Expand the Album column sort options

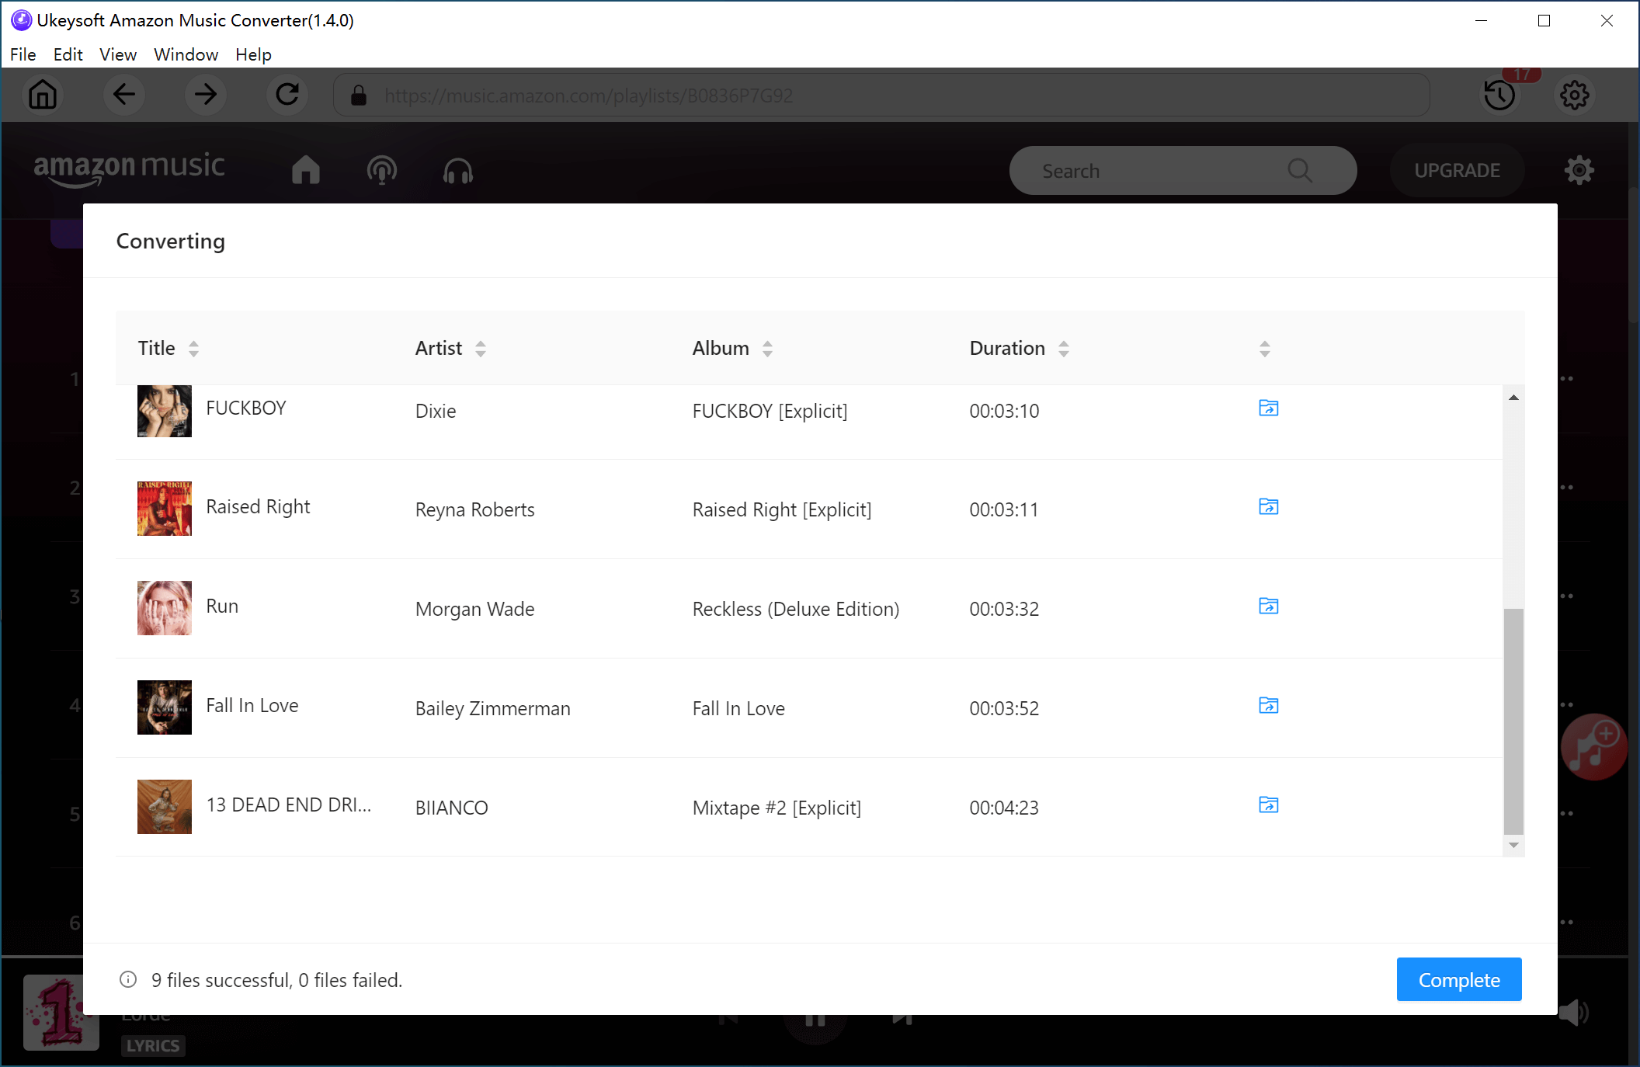point(767,349)
